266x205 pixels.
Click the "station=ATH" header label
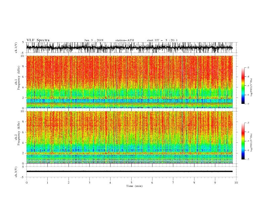pyautogui.click(x=125, y=40)
